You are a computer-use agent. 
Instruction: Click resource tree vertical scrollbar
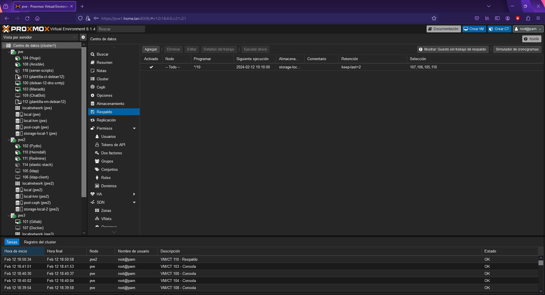pos(84,122)
